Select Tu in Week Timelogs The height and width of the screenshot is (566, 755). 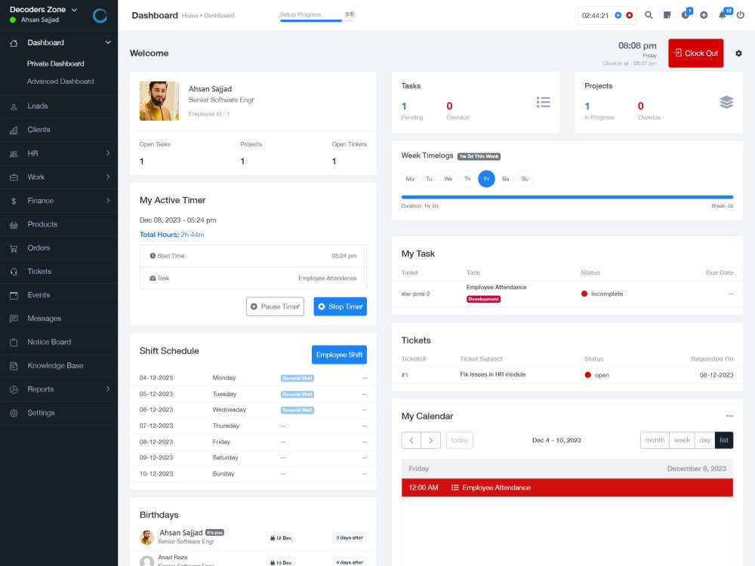[429, 179]
